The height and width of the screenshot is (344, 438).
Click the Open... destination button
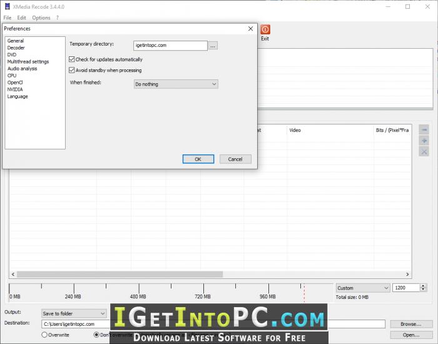click(411, 335)
